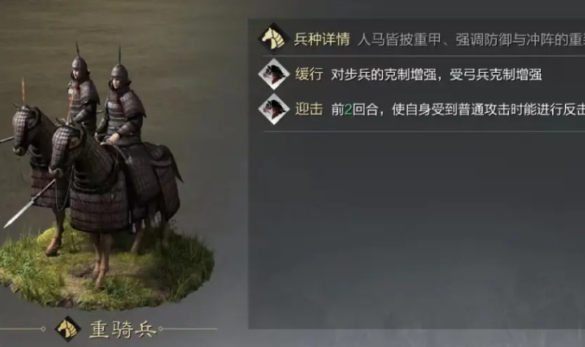Click the 对步兵的克制增强 description text
The height and width of the screenshot is (347, 585).
436,75
